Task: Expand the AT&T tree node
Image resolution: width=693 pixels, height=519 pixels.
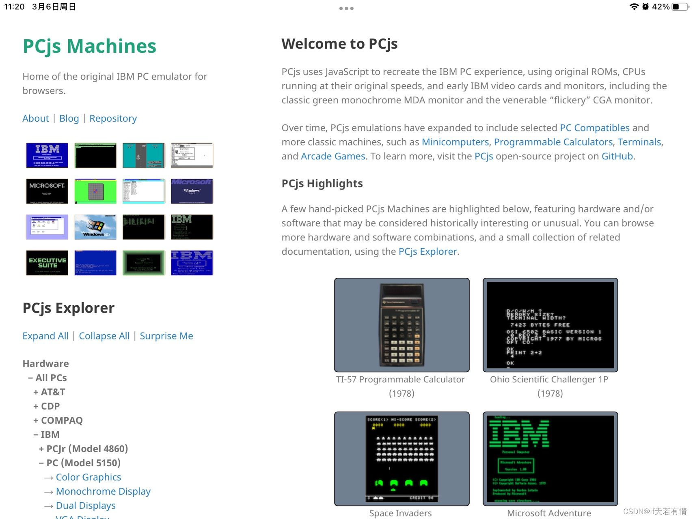Action: [49, 392]
